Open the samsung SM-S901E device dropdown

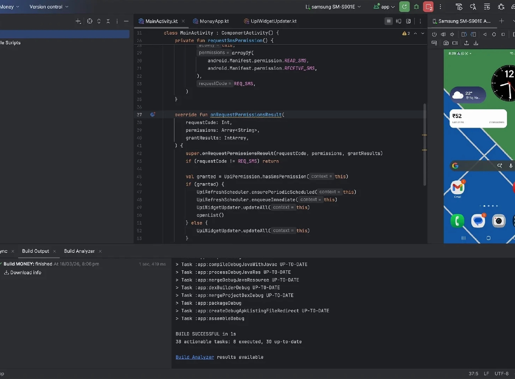point(333,7)
